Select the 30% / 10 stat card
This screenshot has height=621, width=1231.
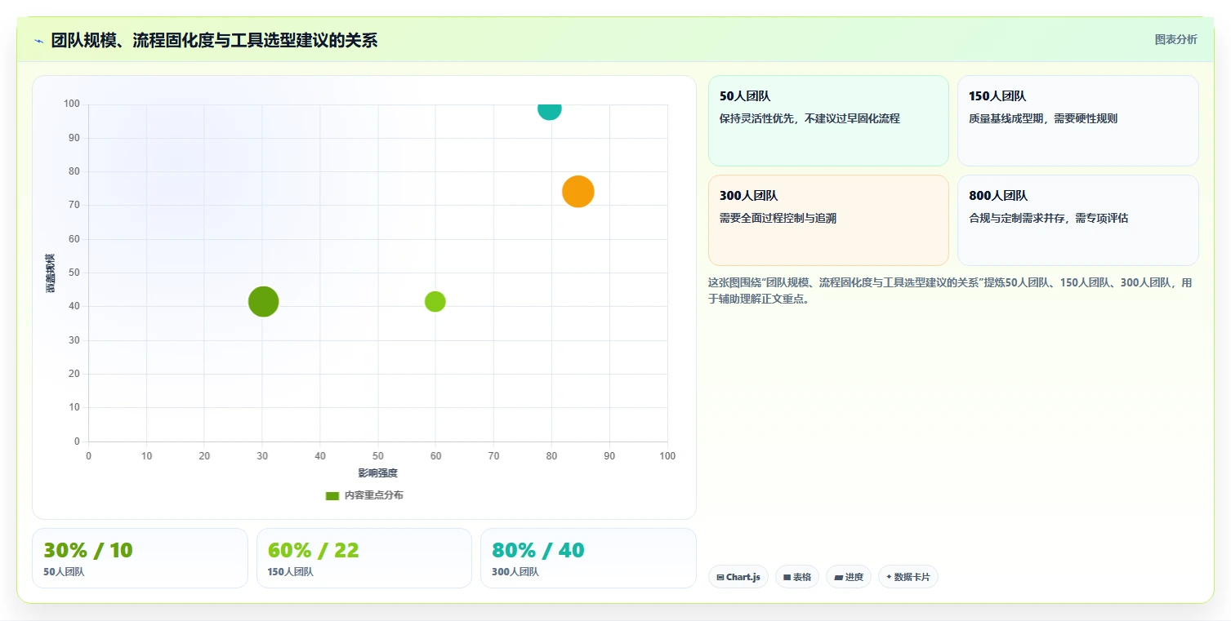(x=140, y=558)
